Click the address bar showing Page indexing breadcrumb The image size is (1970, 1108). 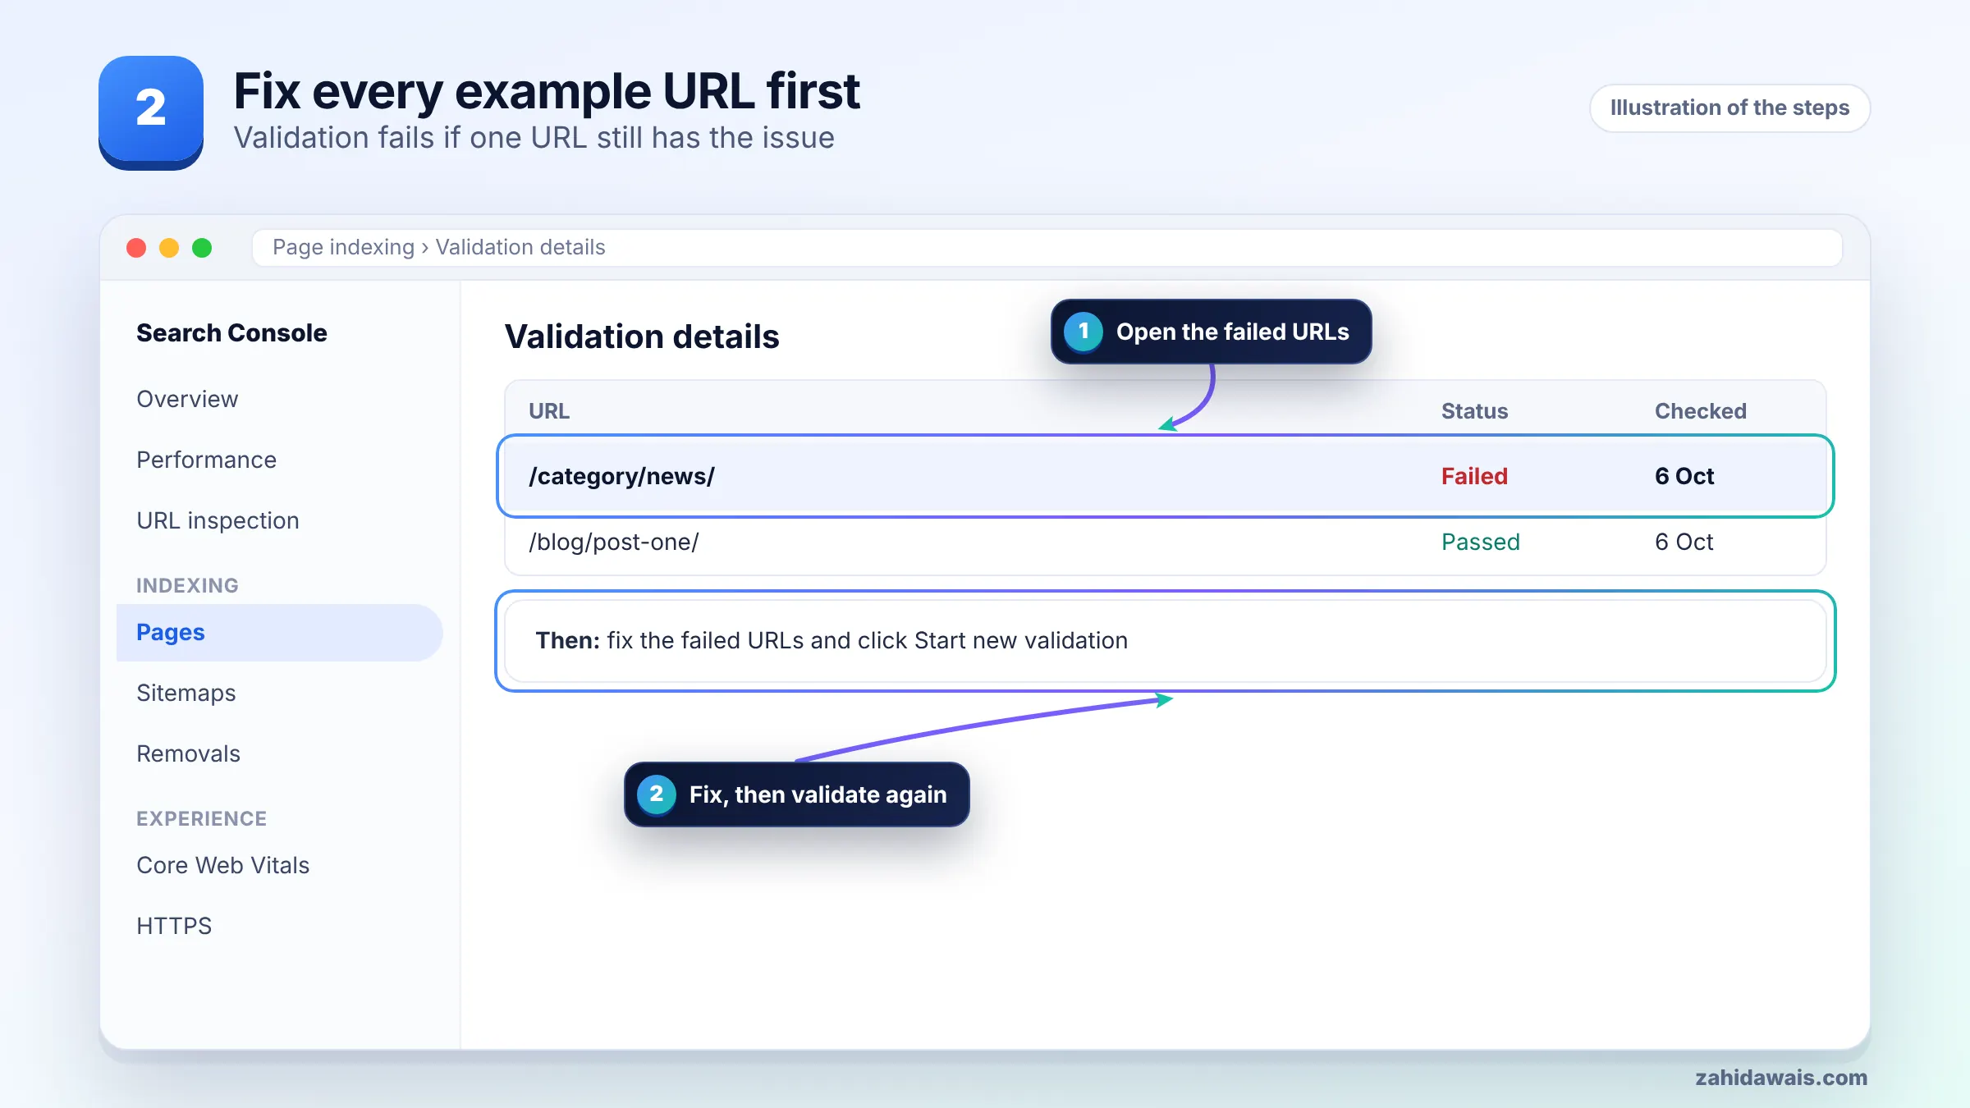point(1047,247)
